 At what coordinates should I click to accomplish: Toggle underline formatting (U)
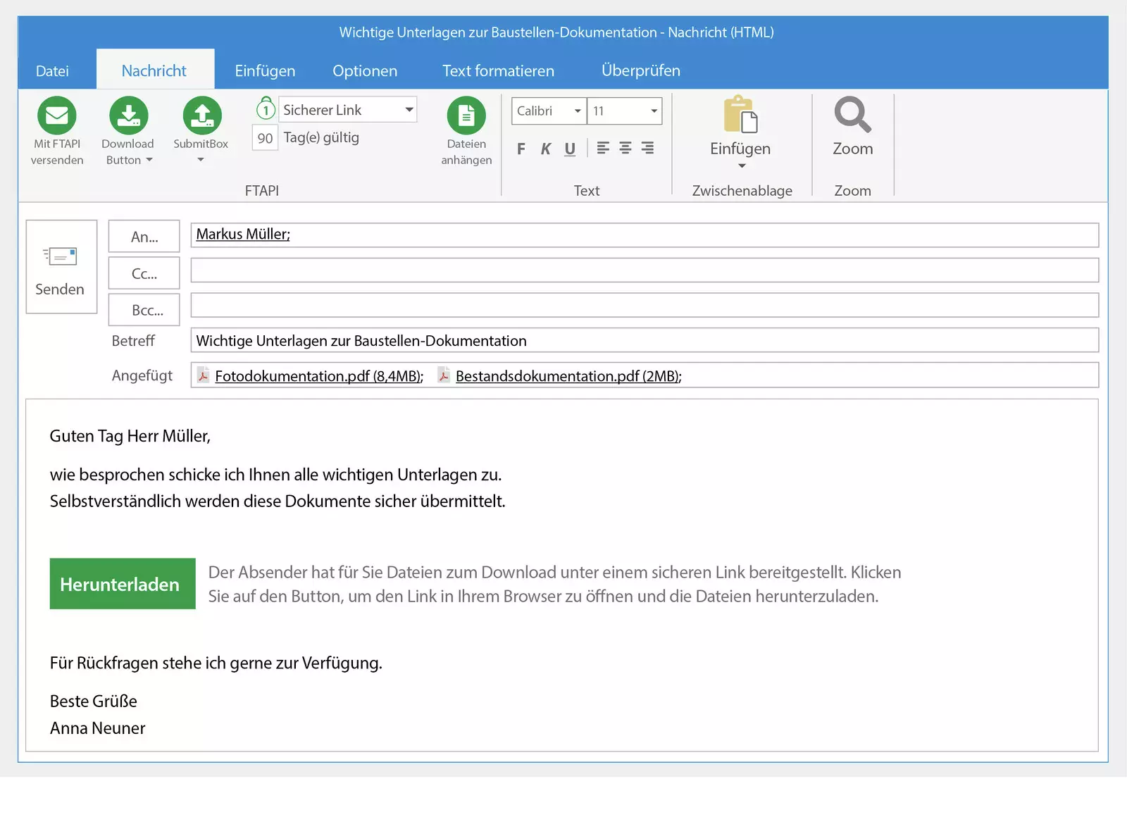click(x=570, y=149)
